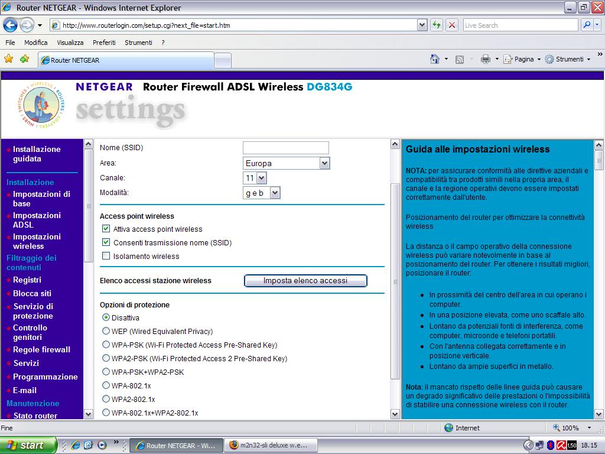This screenshot has height=454, width=605.
Task: Click the Internet zone globe icon
Action: click(x=448, y=428)
